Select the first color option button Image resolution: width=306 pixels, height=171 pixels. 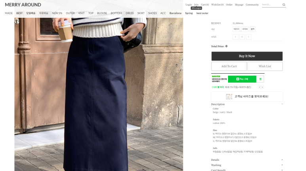point(236,29)
